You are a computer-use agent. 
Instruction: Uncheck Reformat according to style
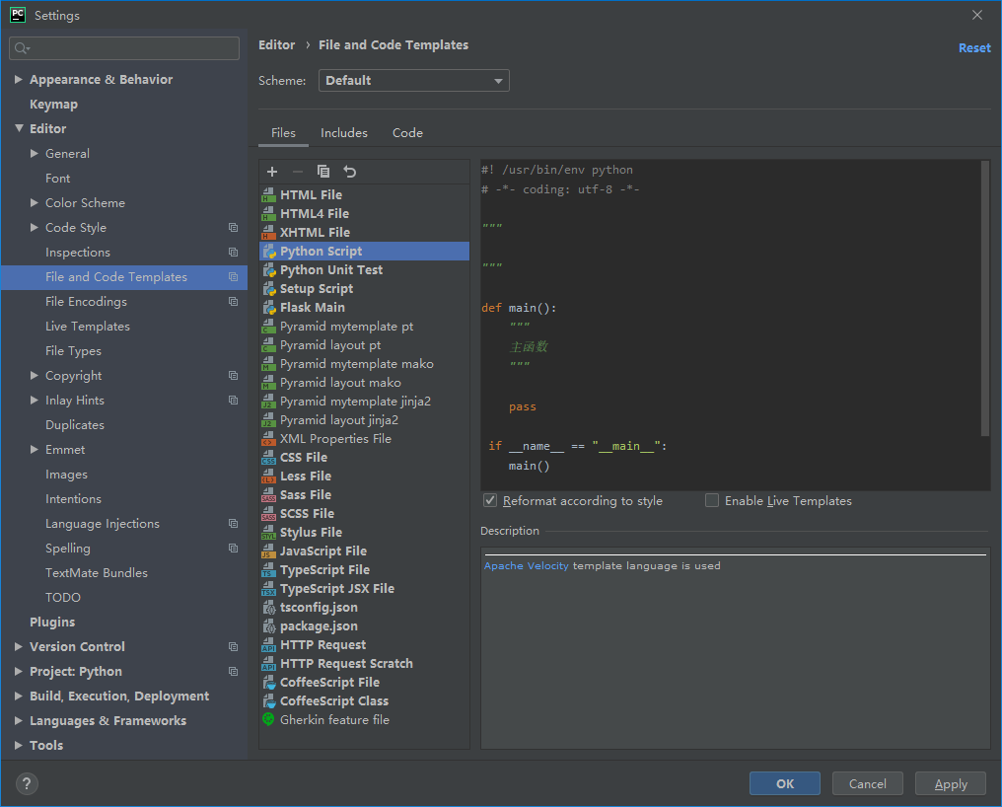click(x=490, y=501)
